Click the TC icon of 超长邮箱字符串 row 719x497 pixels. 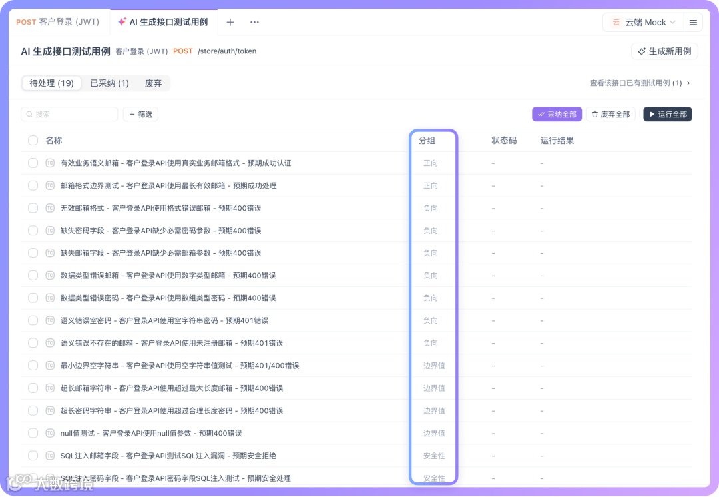coord(50,388)
